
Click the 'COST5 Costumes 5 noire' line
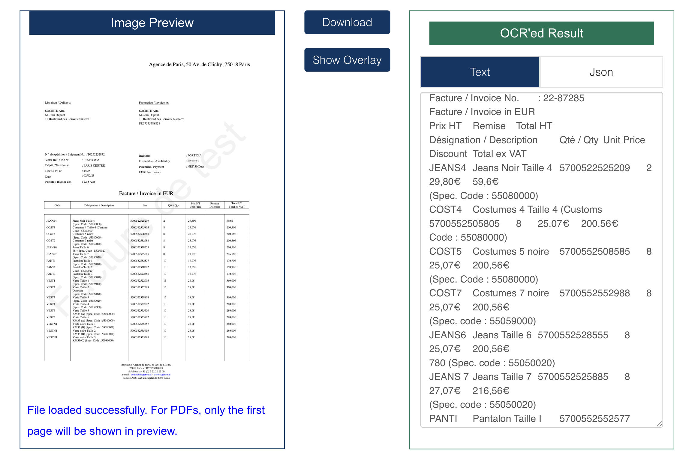coord(540,251)
